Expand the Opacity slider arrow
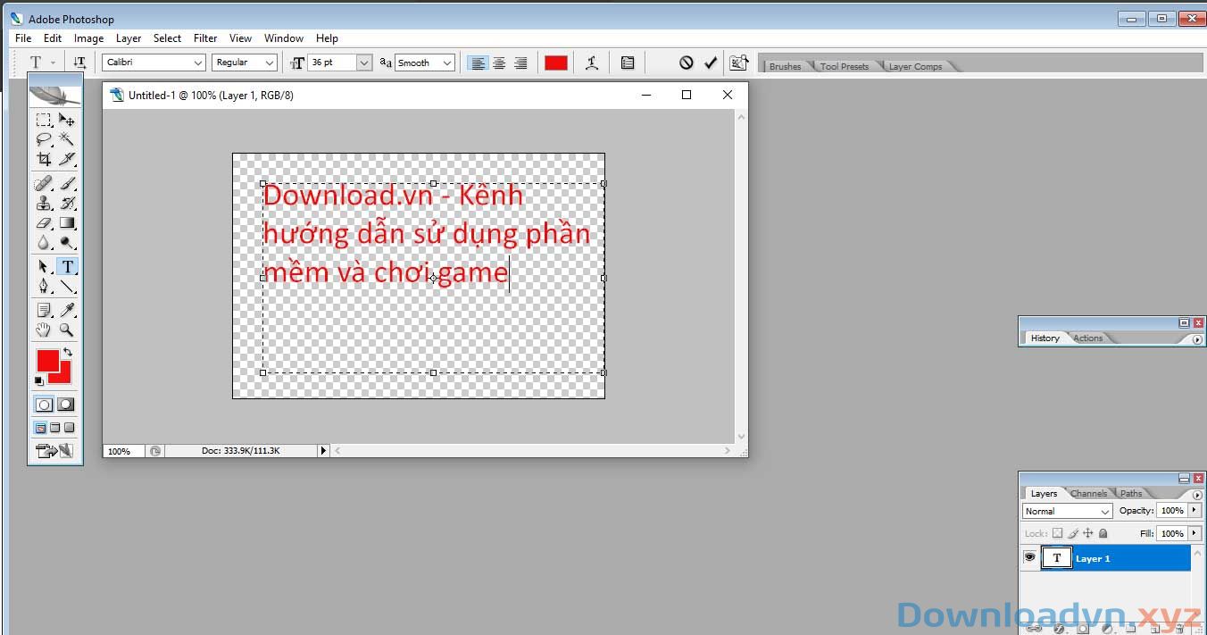The image size is (1207, 635). pos(1195,510)
